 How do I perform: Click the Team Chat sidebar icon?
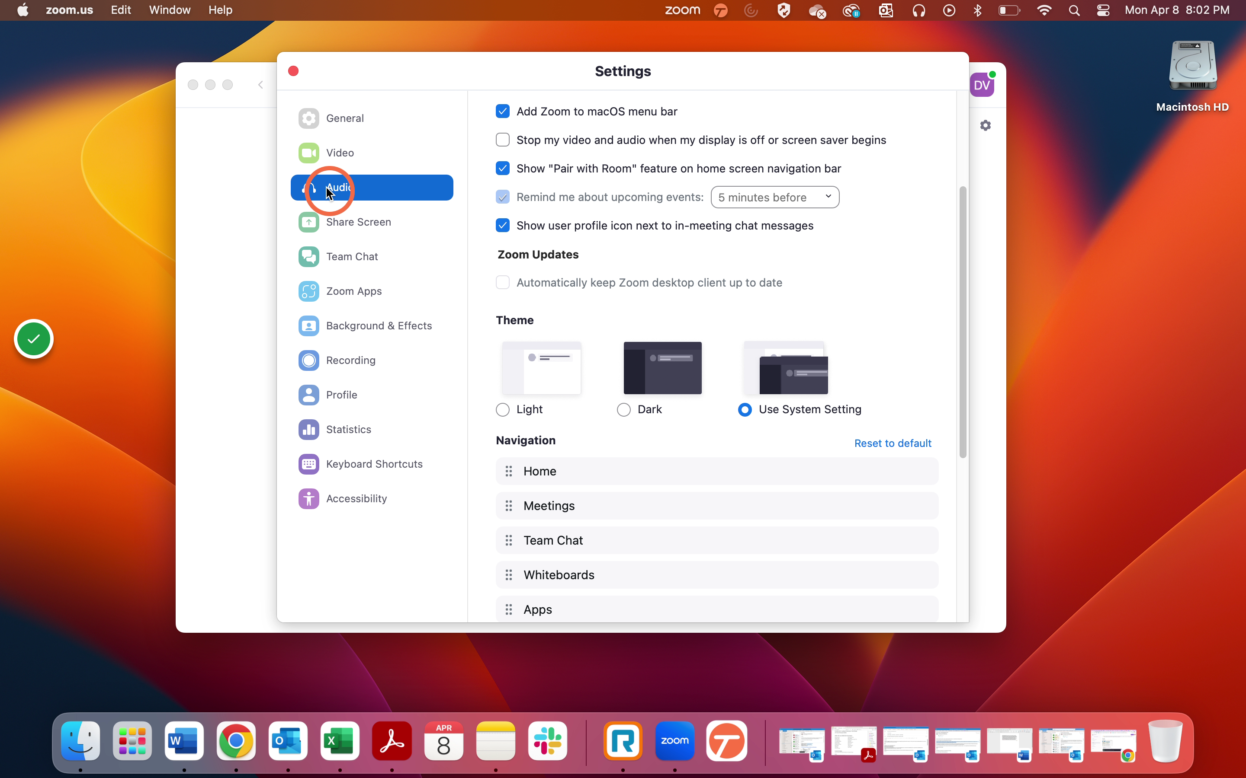[x=308, y=257]
